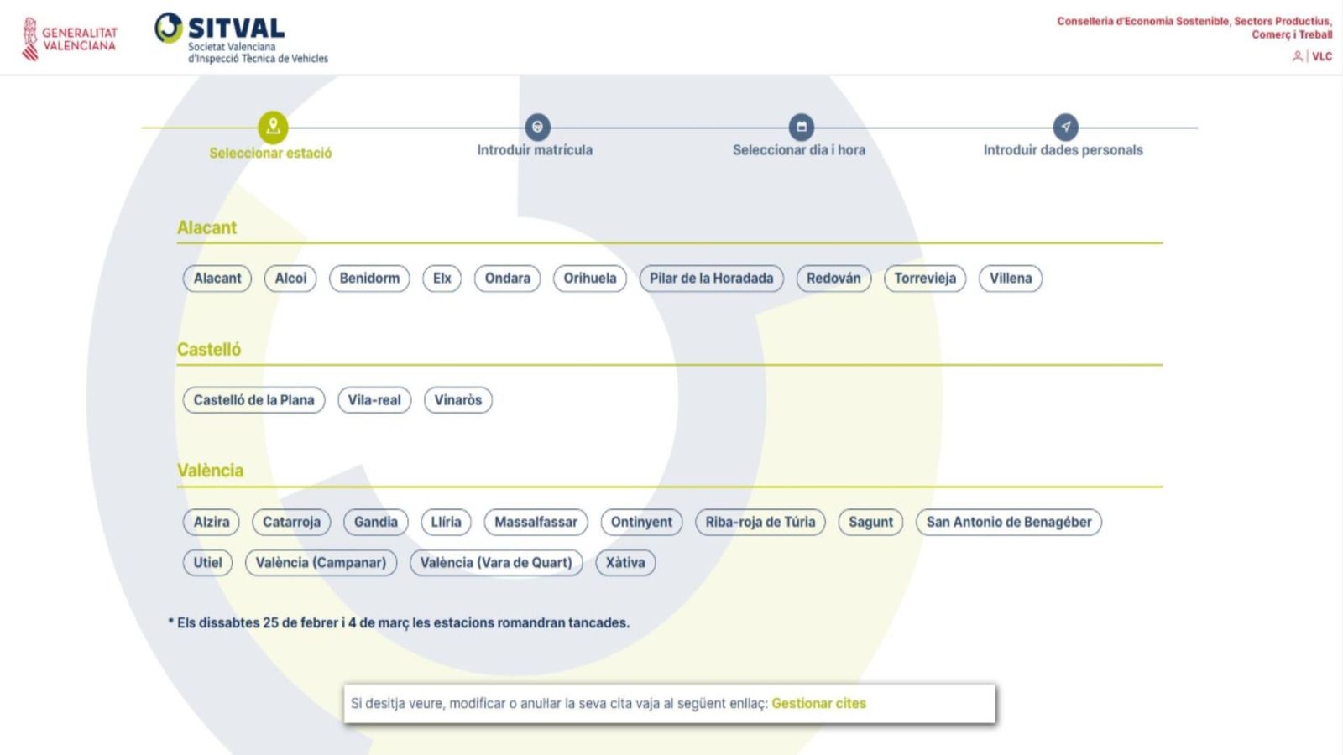The height and width of the screenshot is (755, 1343).
Task: Choose the Vinaròs station
Action: [x=457, y=400]
